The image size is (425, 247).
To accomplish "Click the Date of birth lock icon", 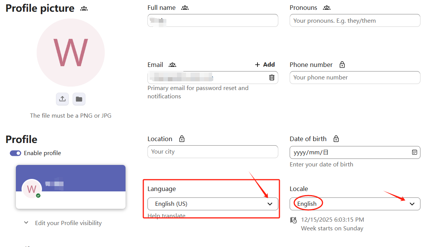I will [x=336, y=139].
